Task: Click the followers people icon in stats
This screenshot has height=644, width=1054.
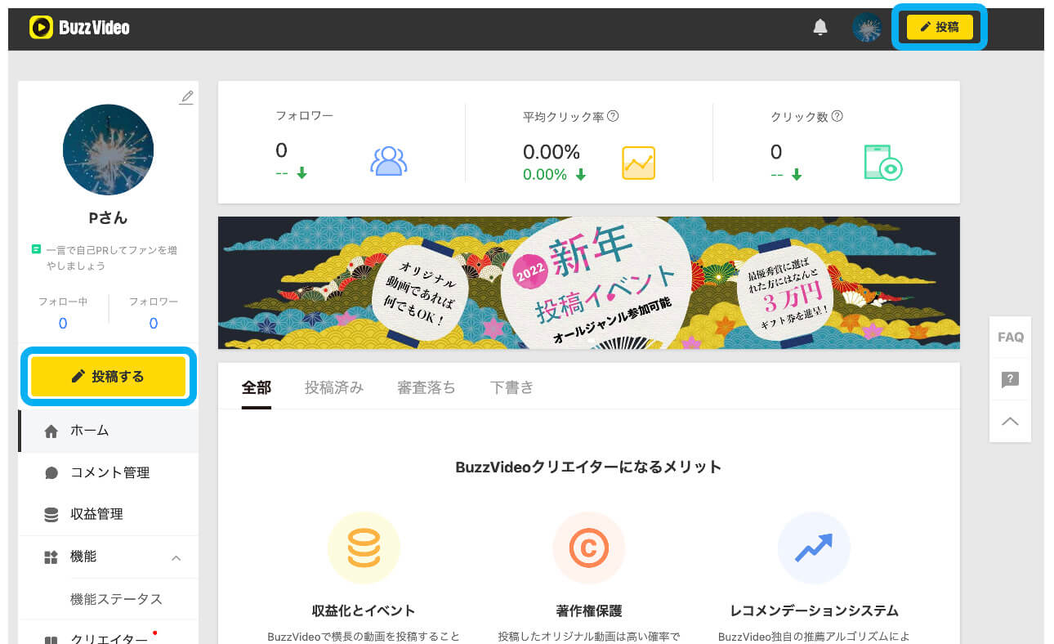Action: pos(388,161)
